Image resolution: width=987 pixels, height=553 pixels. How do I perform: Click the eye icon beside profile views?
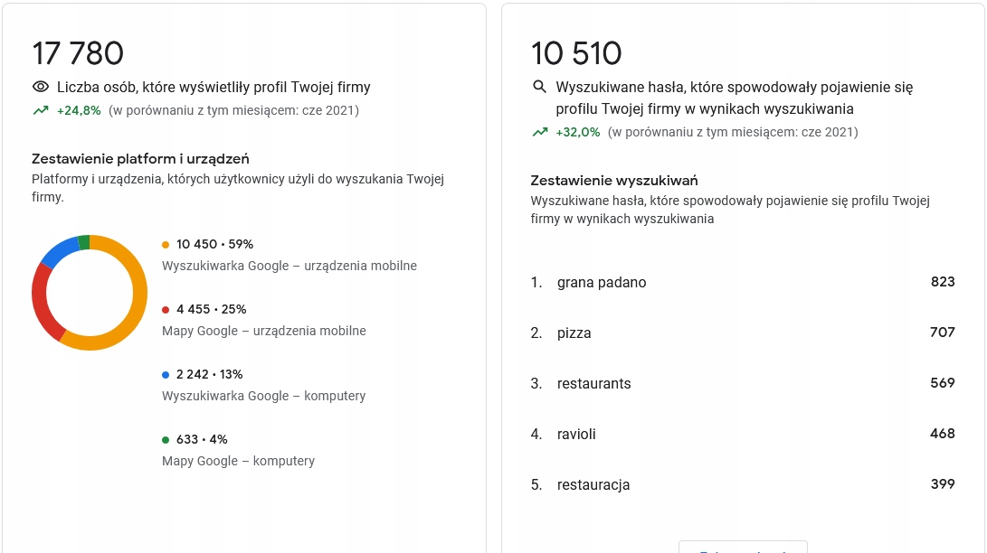coord(40,88)
